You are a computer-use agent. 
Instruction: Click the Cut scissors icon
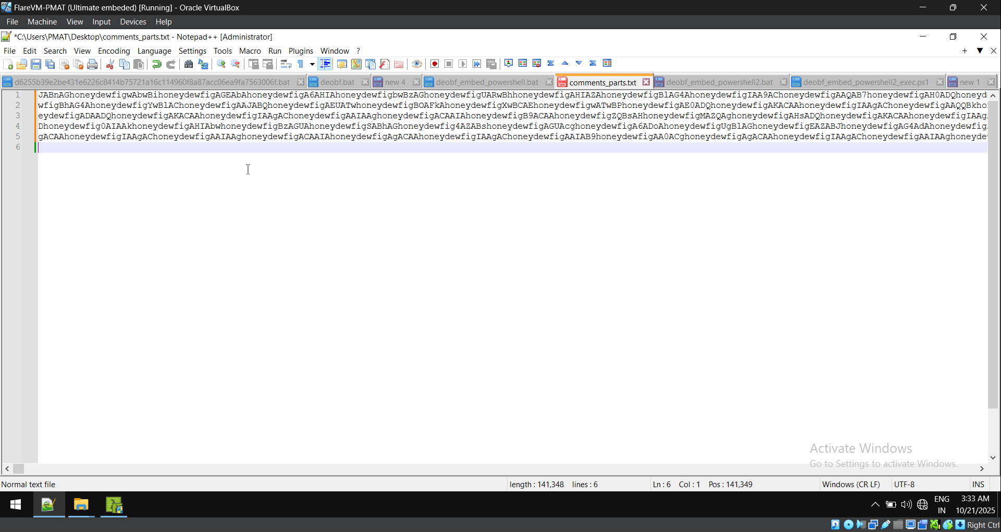point(110,64)
